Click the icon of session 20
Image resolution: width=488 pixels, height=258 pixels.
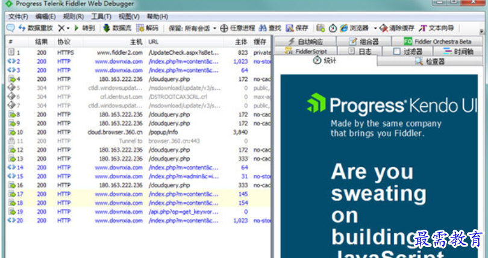pos(11,221)
